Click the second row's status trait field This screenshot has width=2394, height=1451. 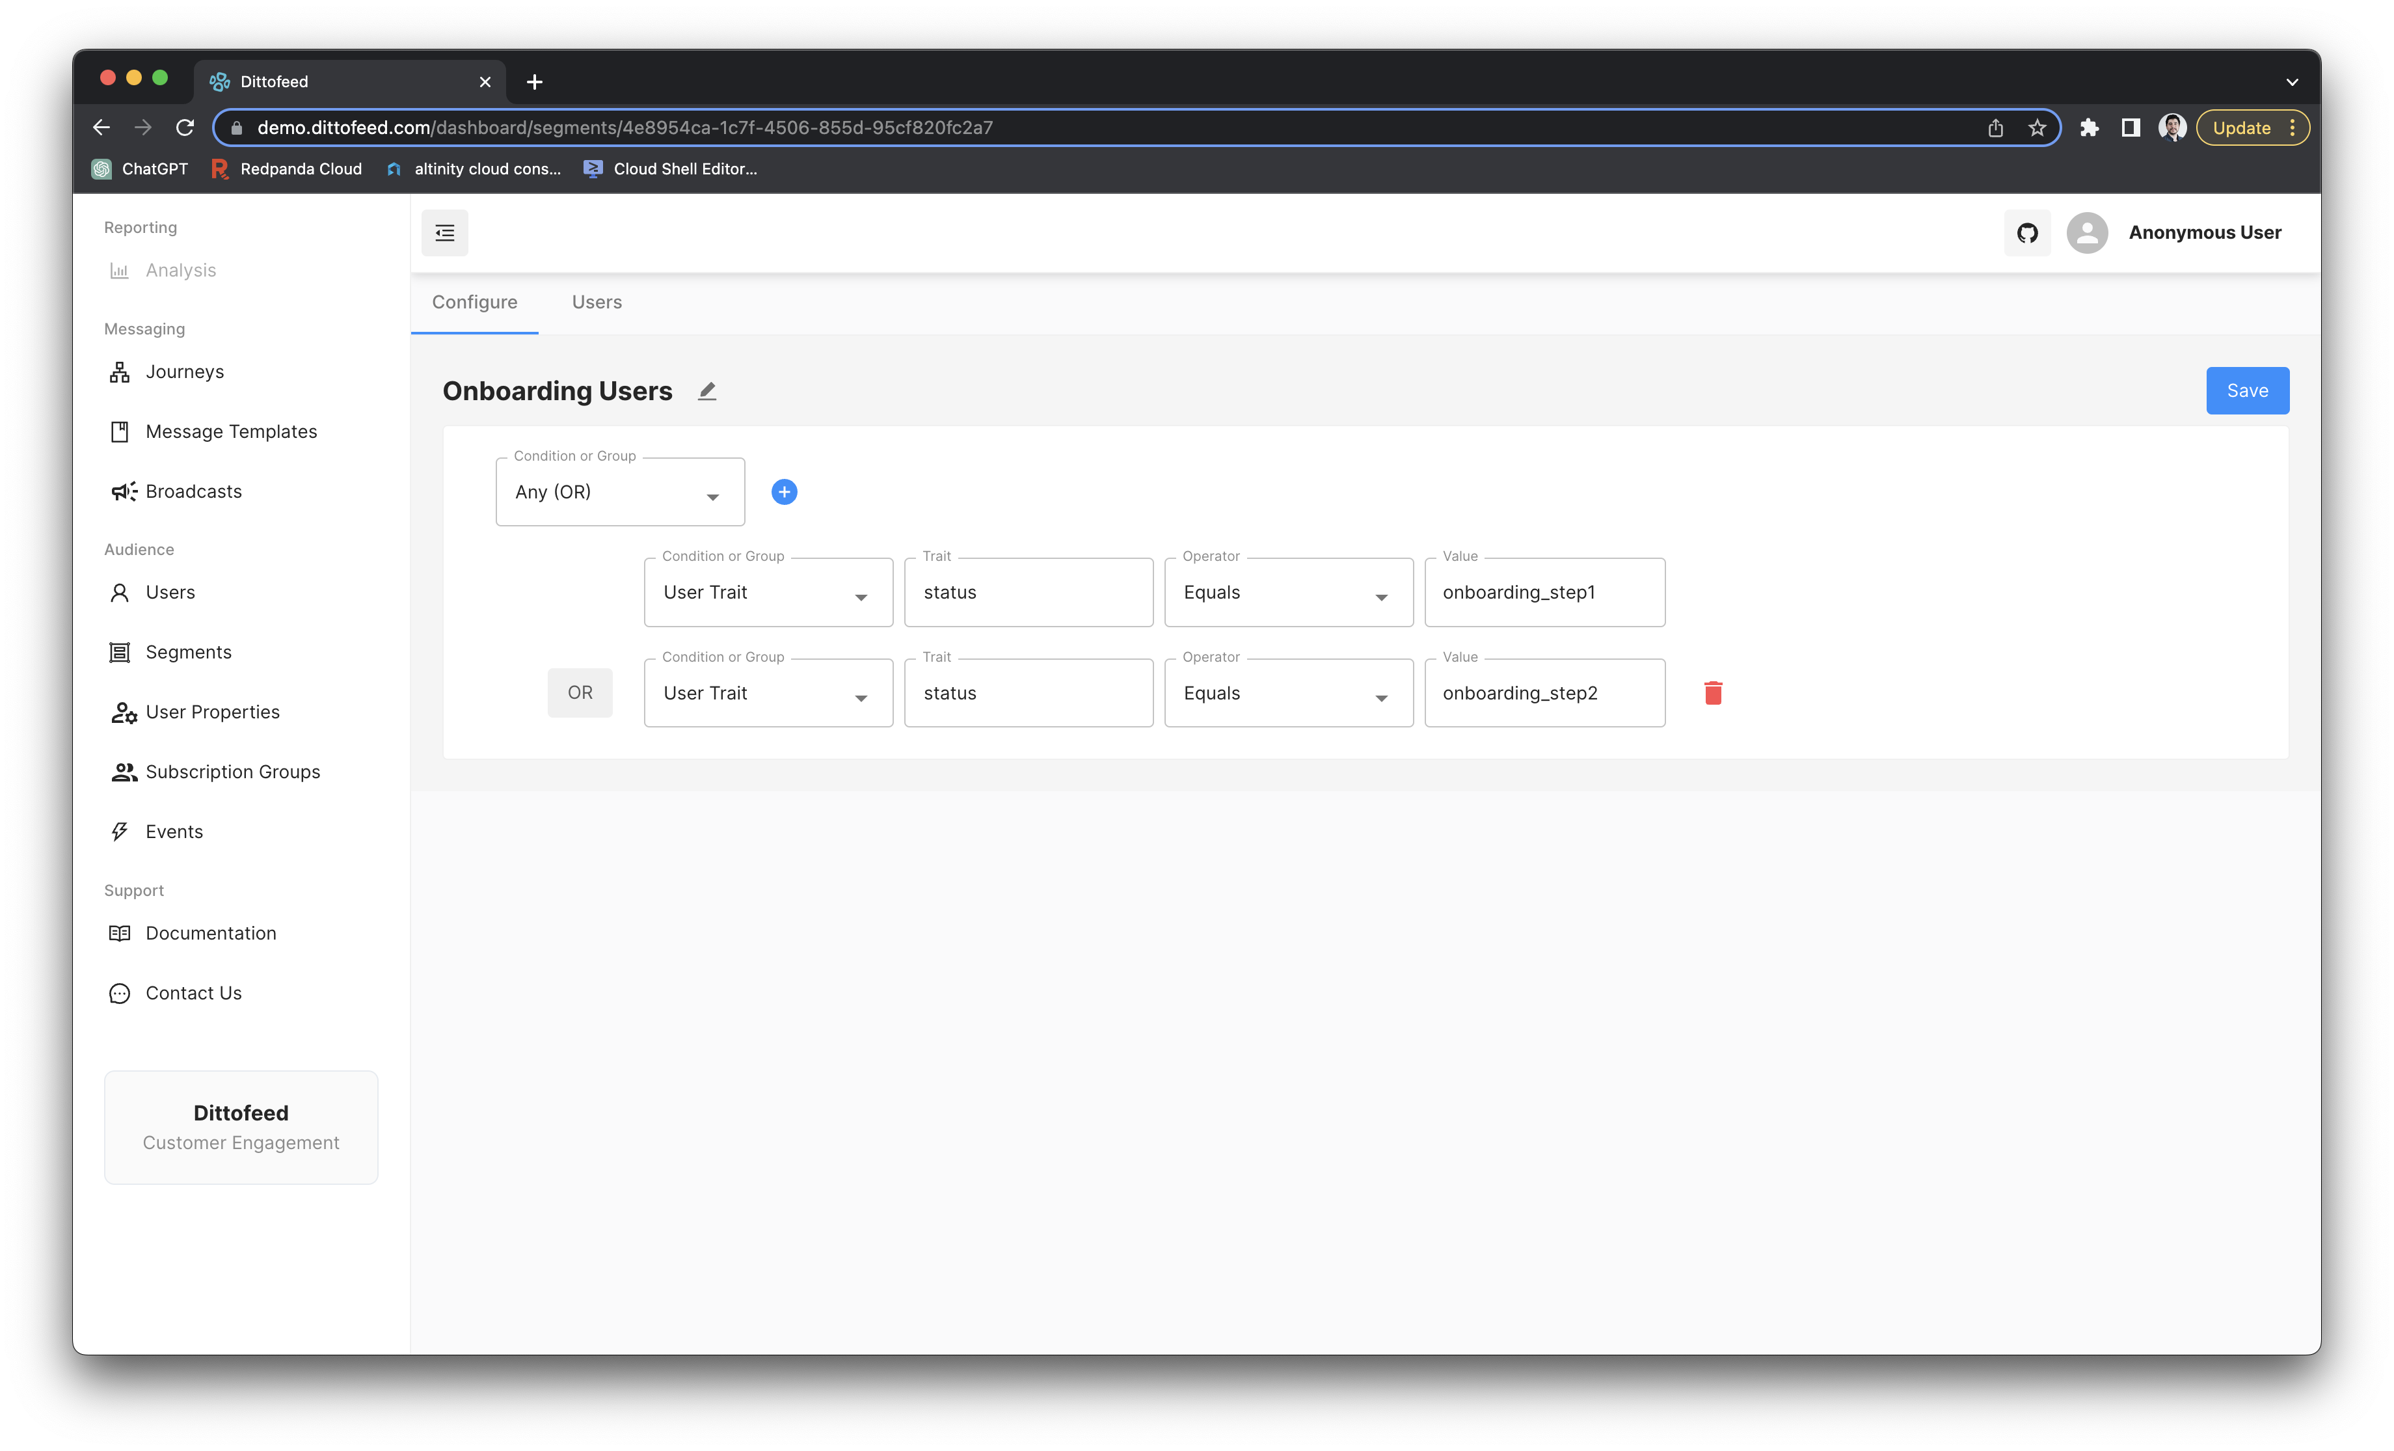click(x=1028, y=694)
